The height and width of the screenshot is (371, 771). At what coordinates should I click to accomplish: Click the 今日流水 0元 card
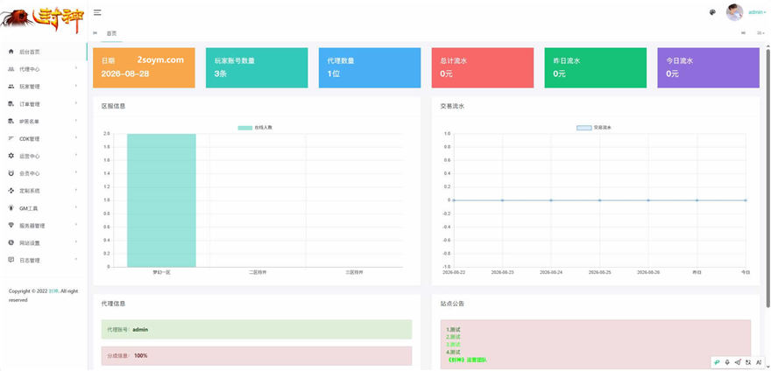coord(708,67)
